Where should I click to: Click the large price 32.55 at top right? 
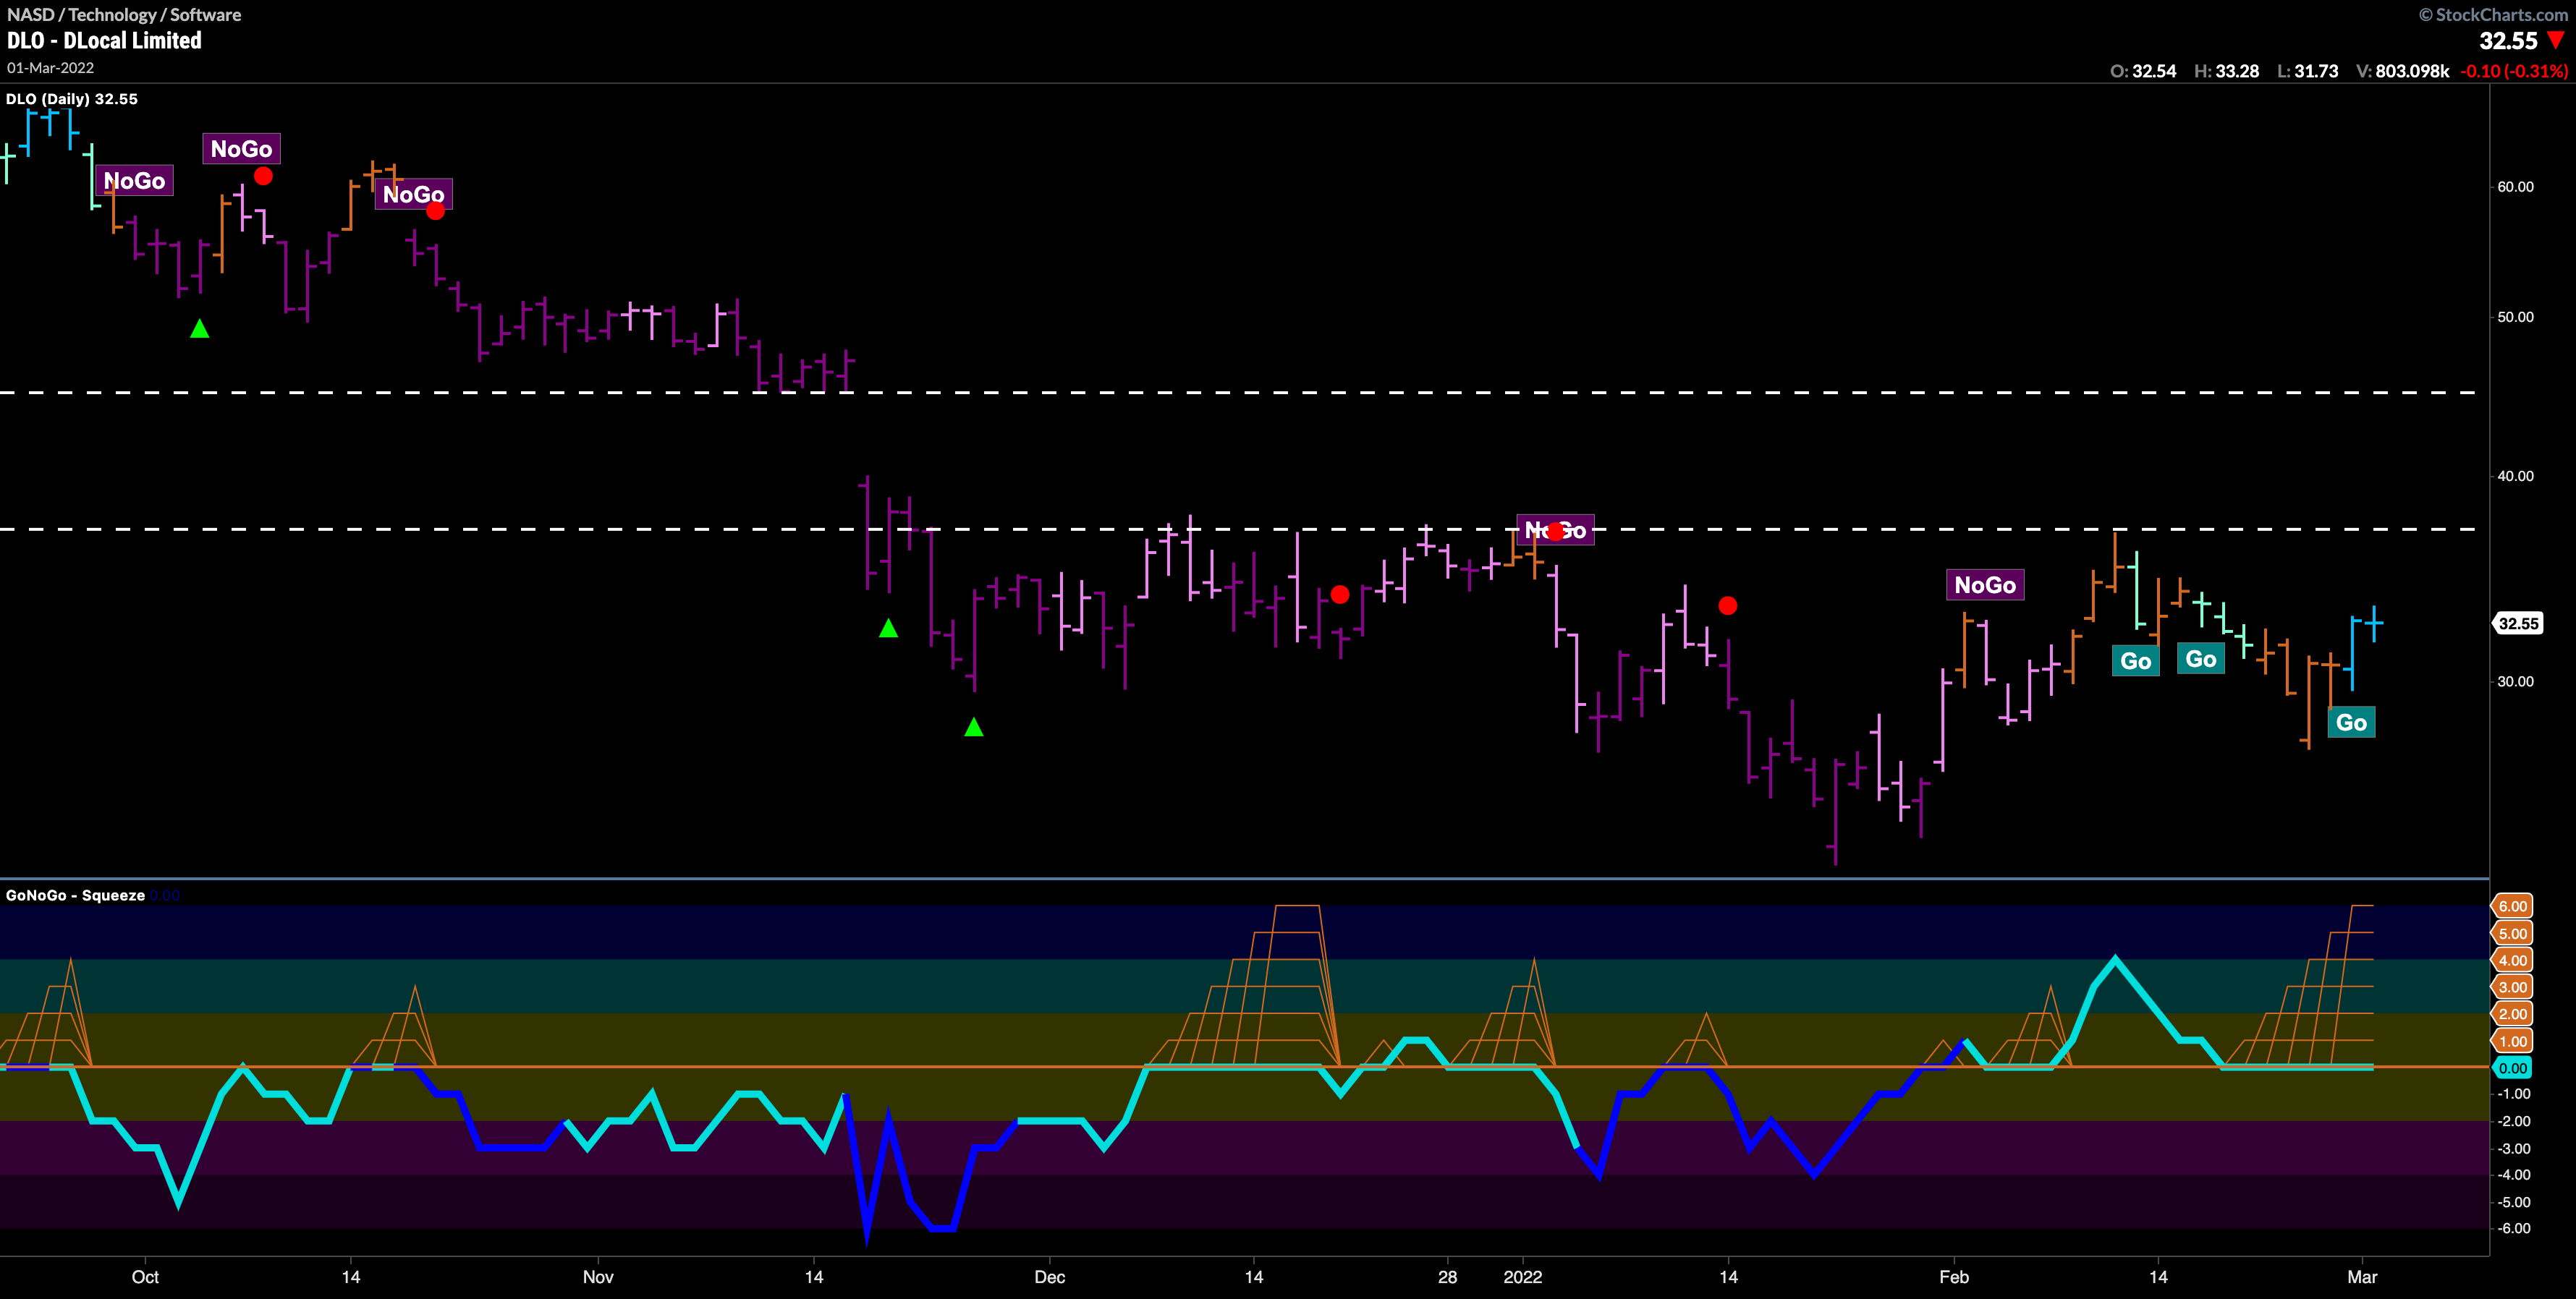click(2508, 41)
